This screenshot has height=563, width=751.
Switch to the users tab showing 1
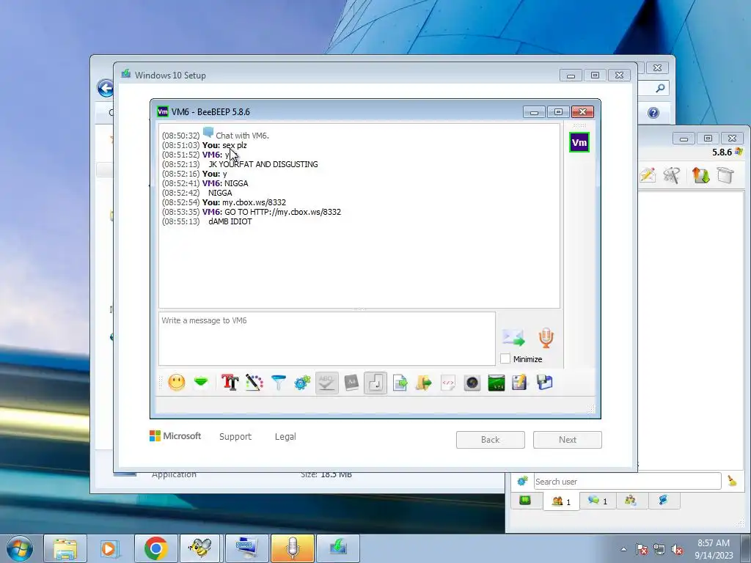tap(561, 501)
